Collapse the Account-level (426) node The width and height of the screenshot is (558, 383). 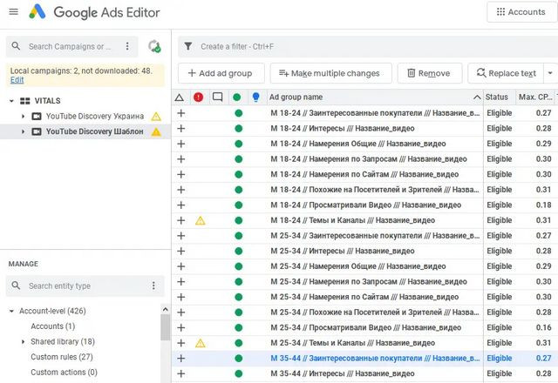click(11, 312)
